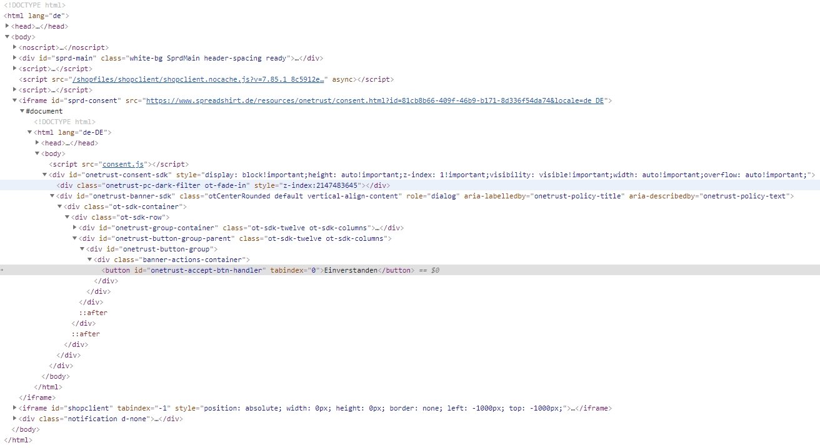The height and width of the screenshot is (448, 820).
Task: Open the shopclient.nocache.js script link
Action: click(199, 79)
